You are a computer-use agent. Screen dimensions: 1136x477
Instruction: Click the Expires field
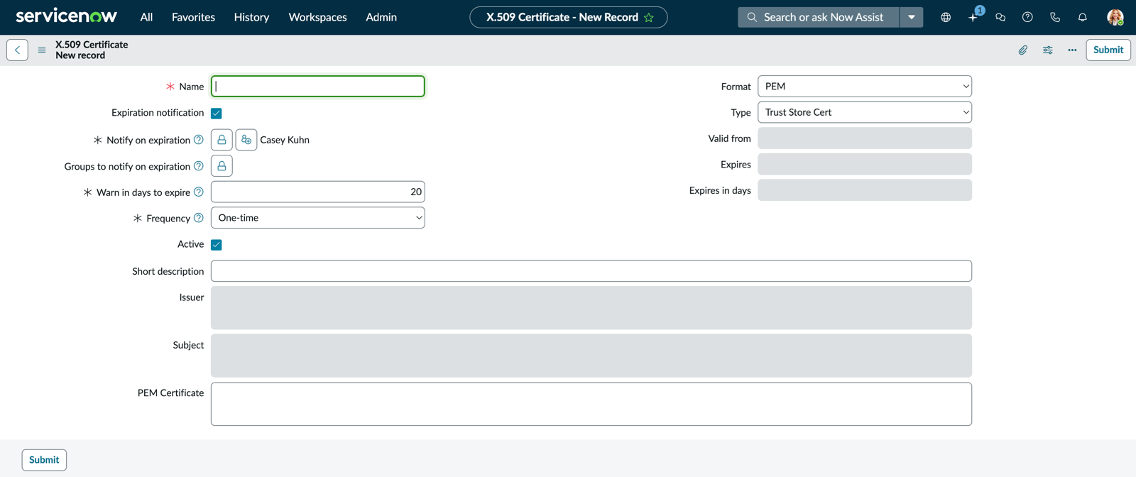[865, 164]
